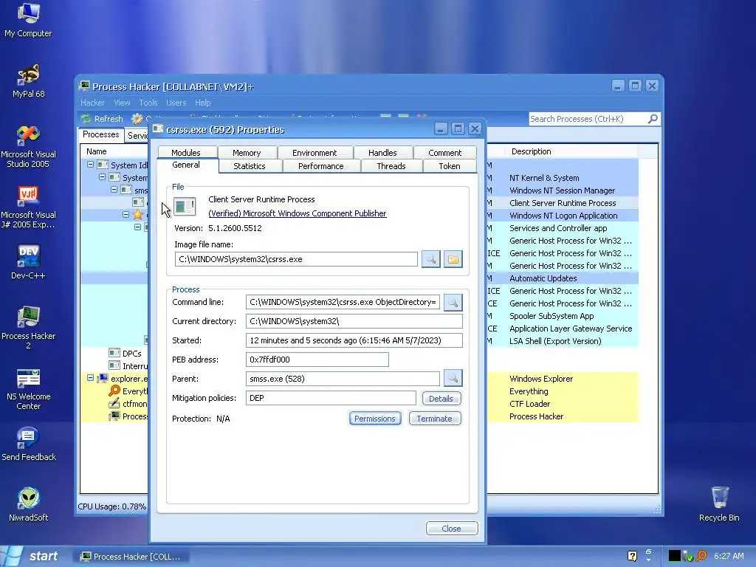Collapse the explorer.exe tree node
This screenshot has width=756, height=567.
point(90,378)
